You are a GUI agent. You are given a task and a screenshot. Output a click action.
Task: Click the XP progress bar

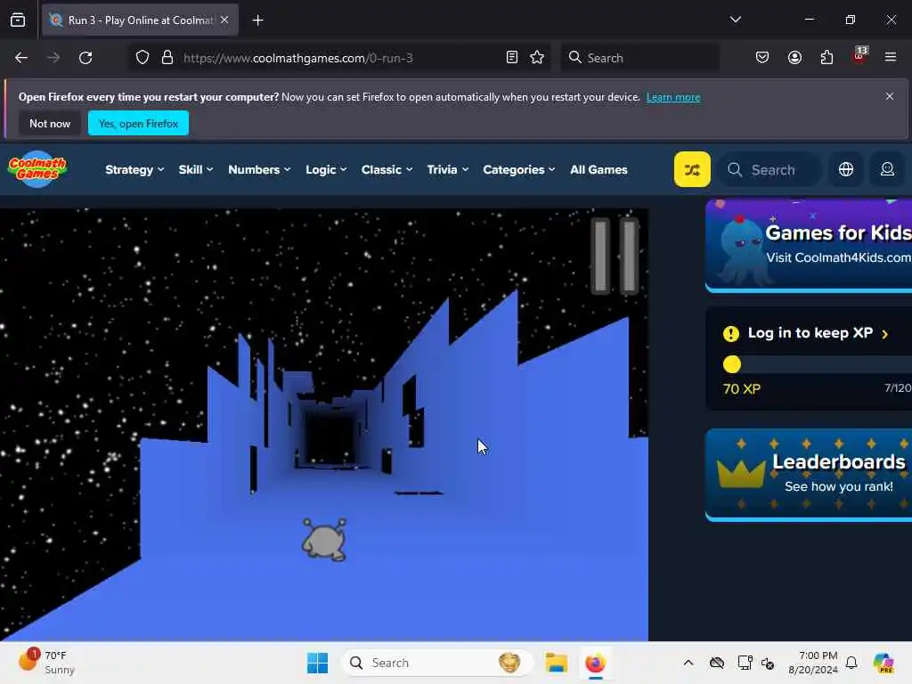click(x=817, y=364)
